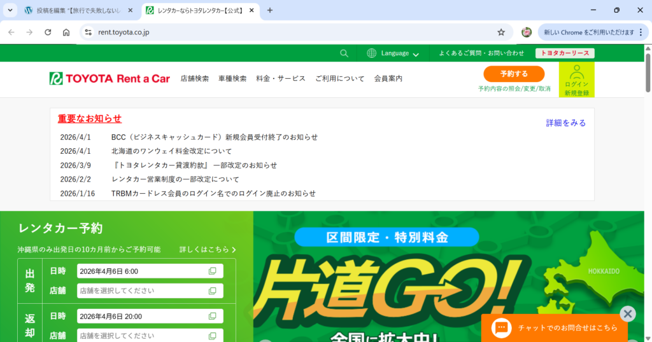Click the Toyota Rent a Car logo
The height and width of the screenshot is (342, 652).
pos(110,79)
